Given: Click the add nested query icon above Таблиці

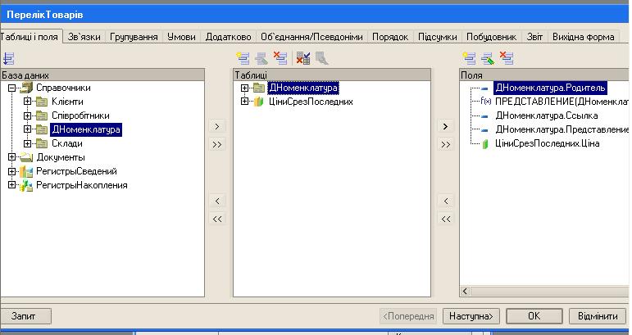Looking at the screenshot, I should click(x=243, y=59).
